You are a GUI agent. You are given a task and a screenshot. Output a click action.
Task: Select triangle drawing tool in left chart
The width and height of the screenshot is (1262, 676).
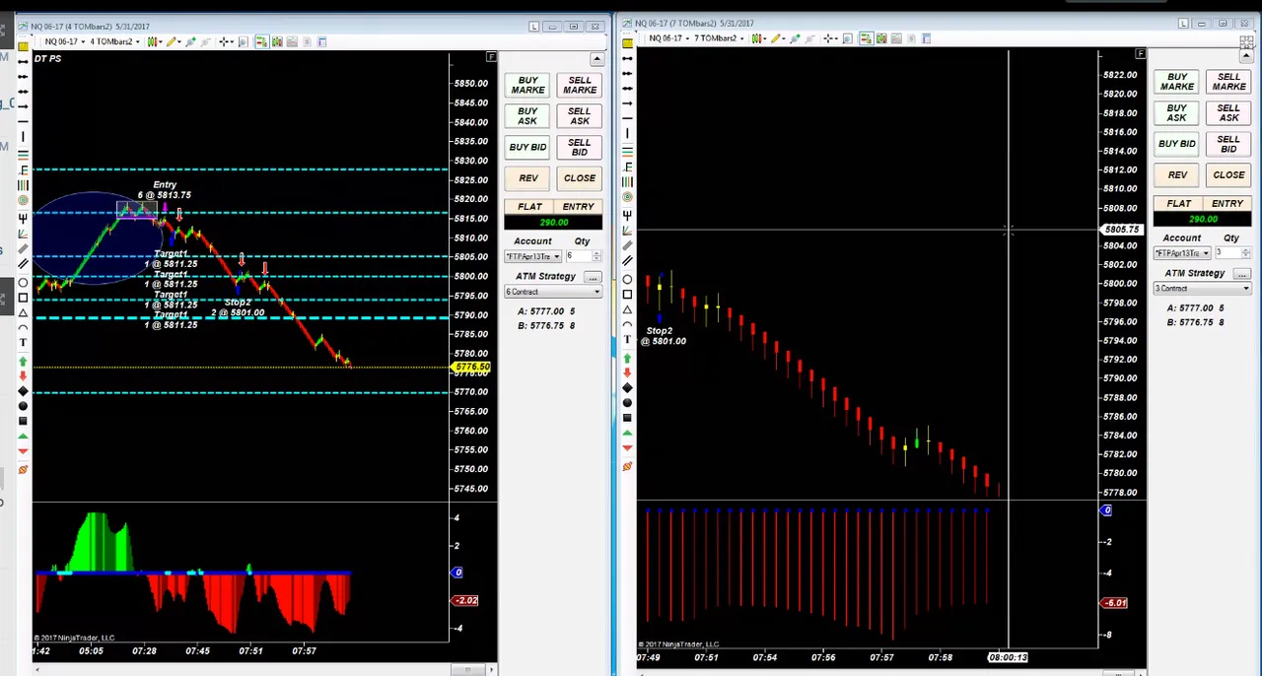tap(24, 311)
